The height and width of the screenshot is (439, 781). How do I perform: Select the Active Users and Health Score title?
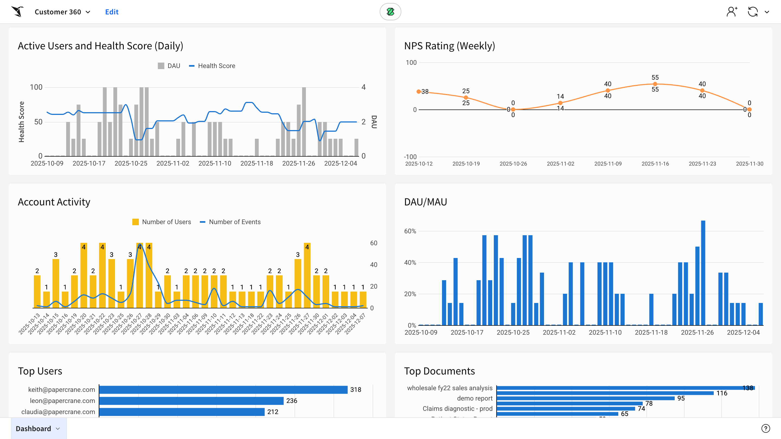click(x=100, y=46)
